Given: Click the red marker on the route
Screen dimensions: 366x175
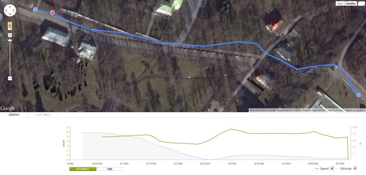Looking at the screenshot, I should click(x=52, y=13).
